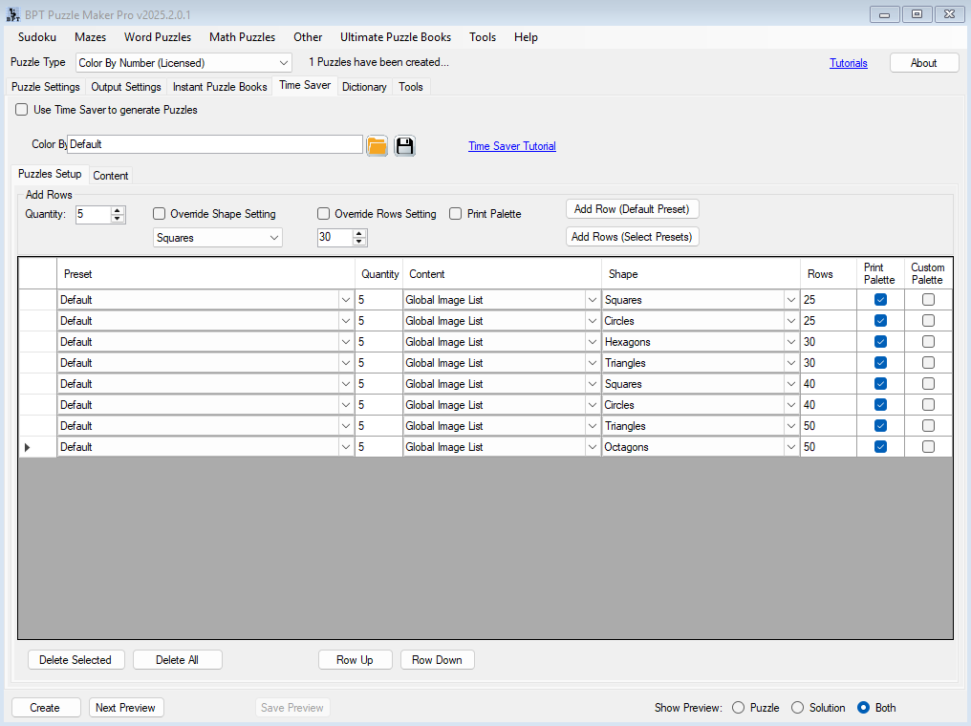Open Shape dropdown for the Hexagons row
The width and height of the screenshot is (971, 726).
[790, 342]
